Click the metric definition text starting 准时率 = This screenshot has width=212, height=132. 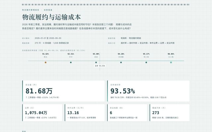[147, 43]
